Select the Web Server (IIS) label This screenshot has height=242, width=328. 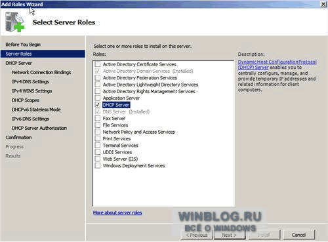120,159
